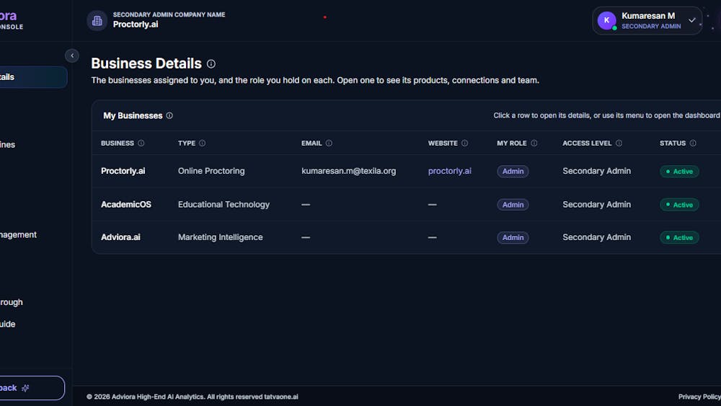Screen dimensions: 721x406
Task: Click the kumaresan.m@texila.org email cell
Action: pos(348,171)
